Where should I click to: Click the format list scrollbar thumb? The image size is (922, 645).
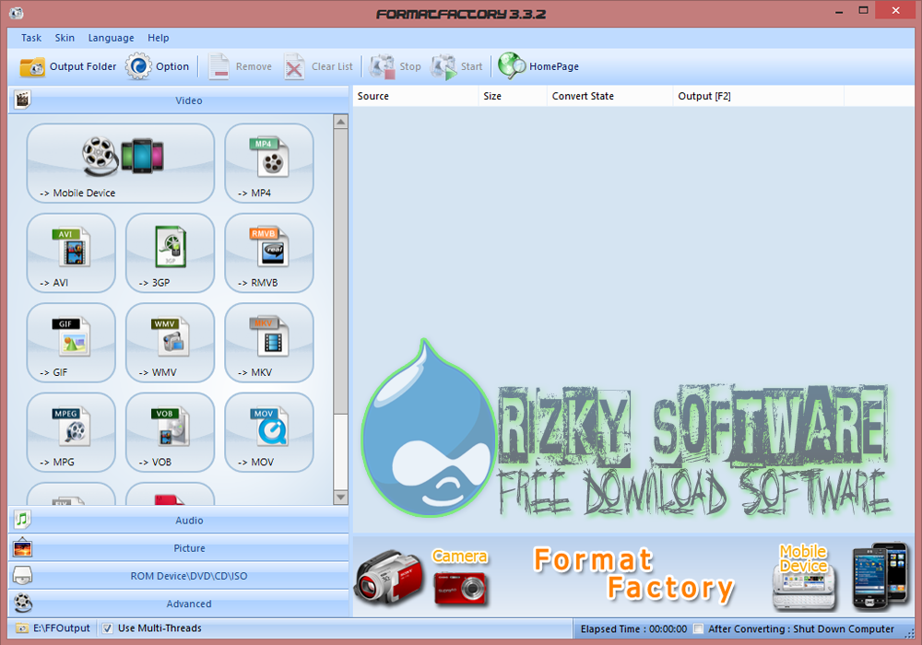pyautogui.click(x=340, y=272)
